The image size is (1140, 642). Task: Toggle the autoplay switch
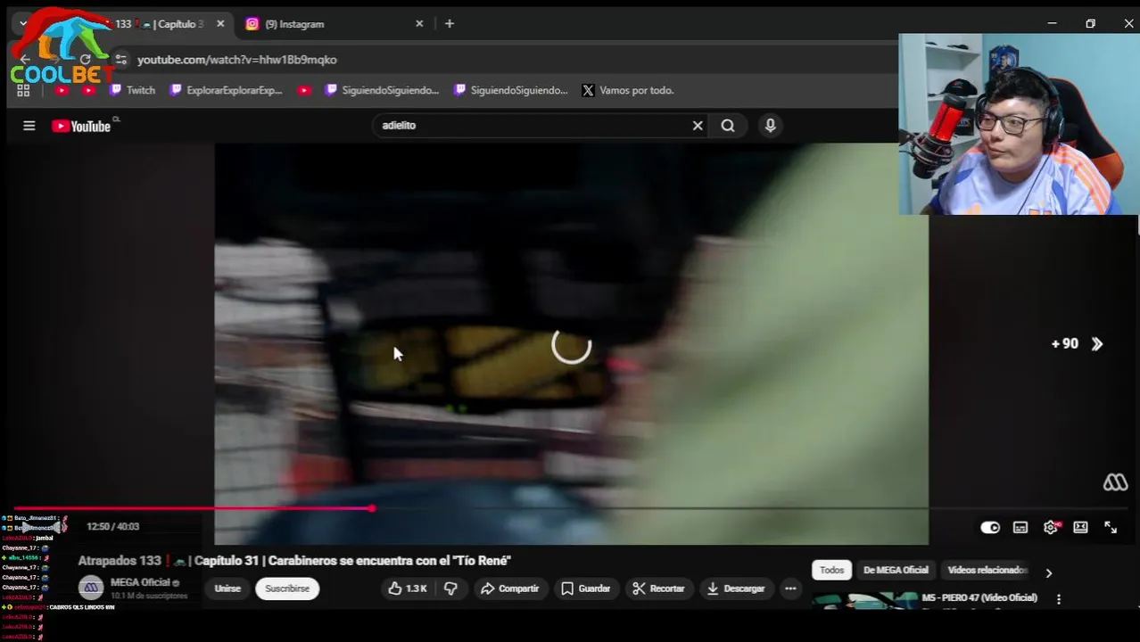990,527
